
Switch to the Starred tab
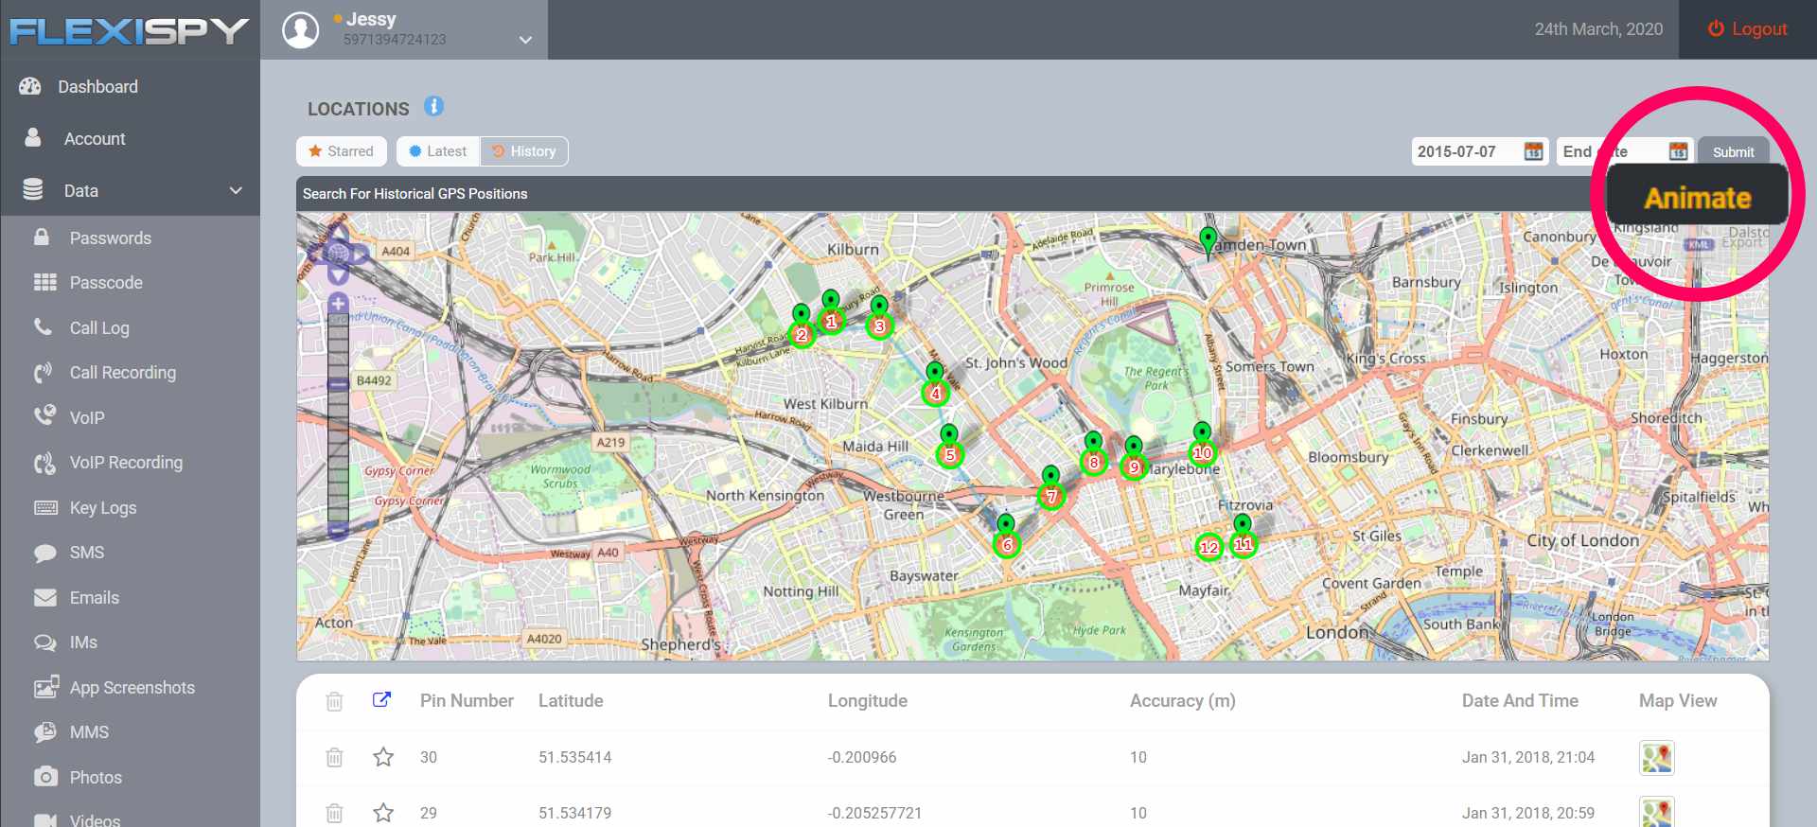341,151
